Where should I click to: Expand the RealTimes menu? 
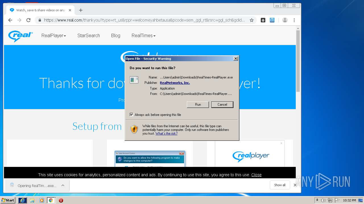point(144,36)
